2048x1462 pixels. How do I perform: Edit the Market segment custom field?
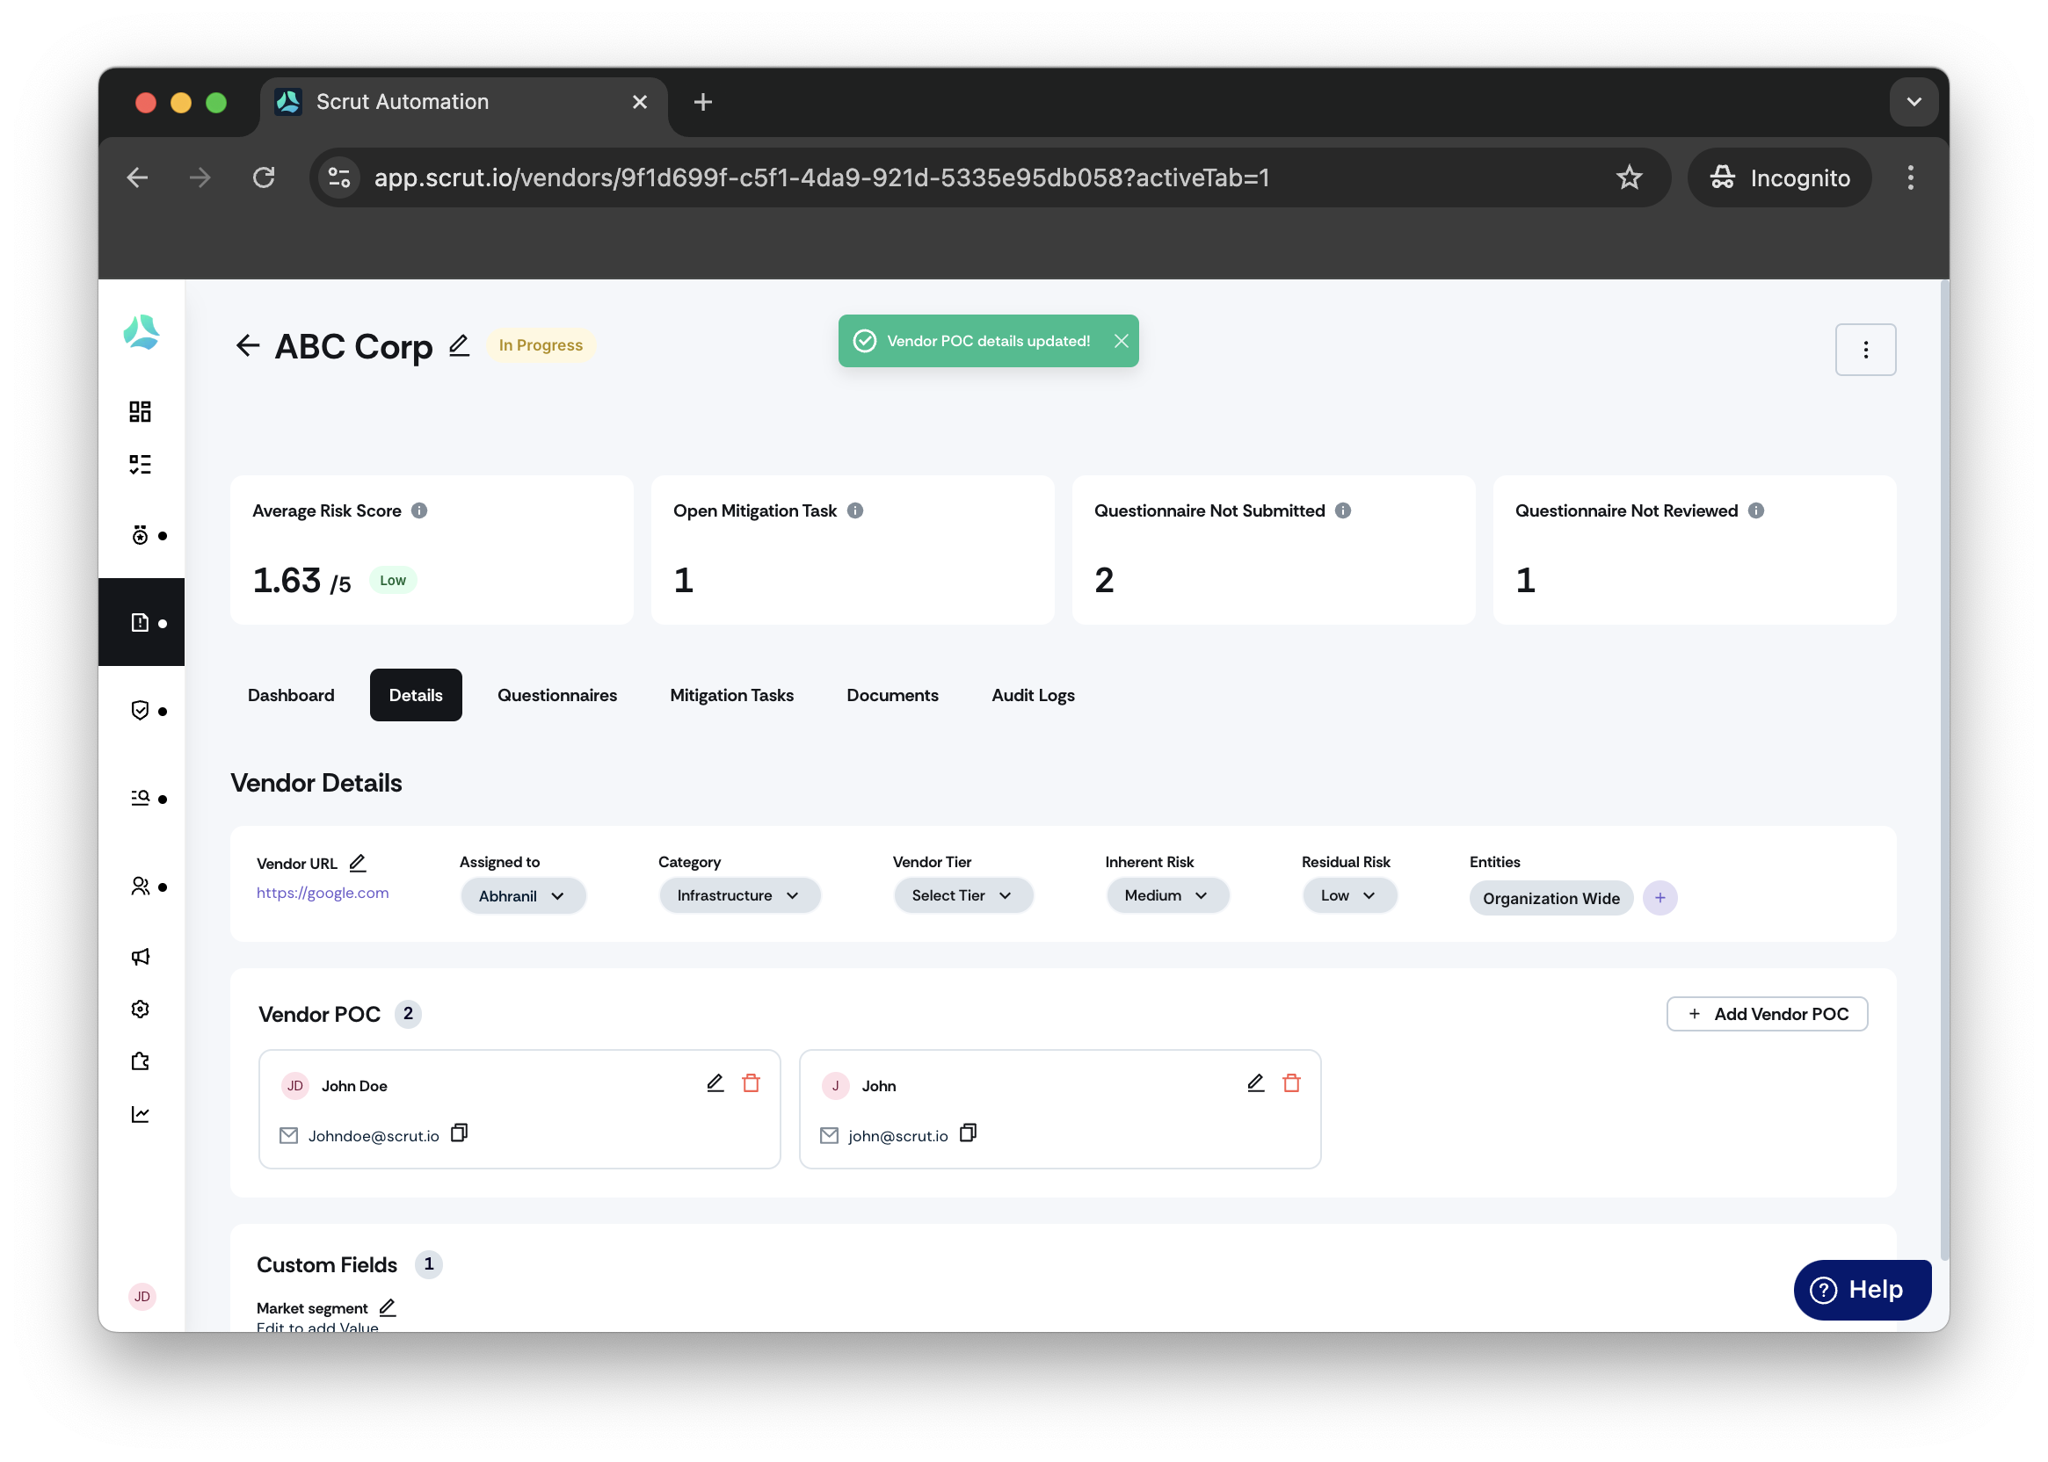coord(388,1307)
